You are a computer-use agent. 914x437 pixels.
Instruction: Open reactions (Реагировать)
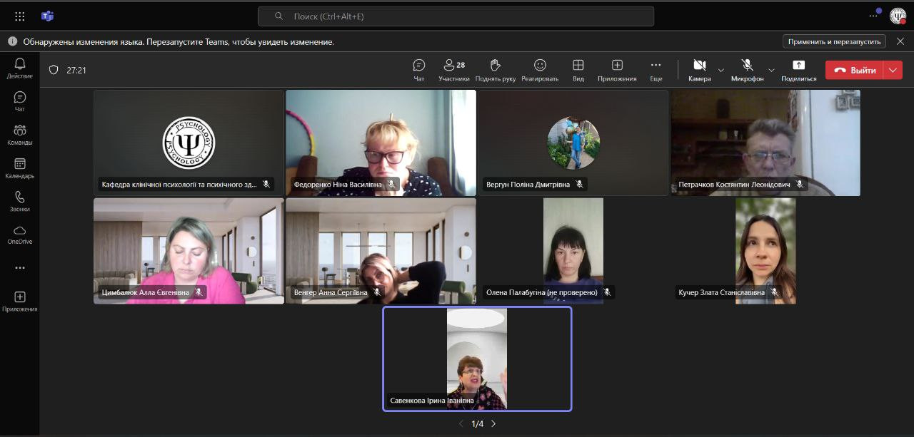point(540,70)
